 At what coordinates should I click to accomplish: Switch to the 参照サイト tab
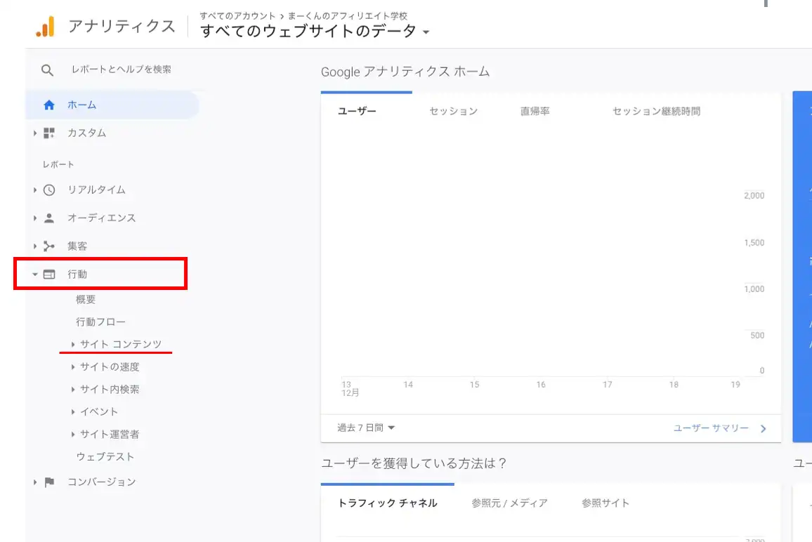(605, 503)
